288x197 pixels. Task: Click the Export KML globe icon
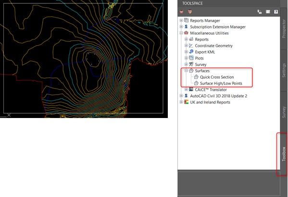pyautogui.click(x=191, y=52)
